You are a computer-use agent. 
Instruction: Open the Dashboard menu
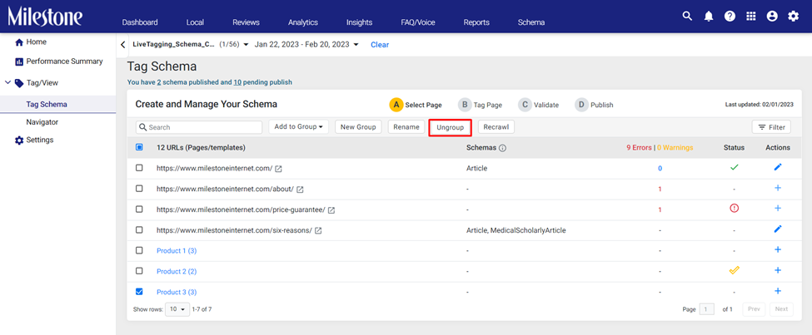pos(140,22)
